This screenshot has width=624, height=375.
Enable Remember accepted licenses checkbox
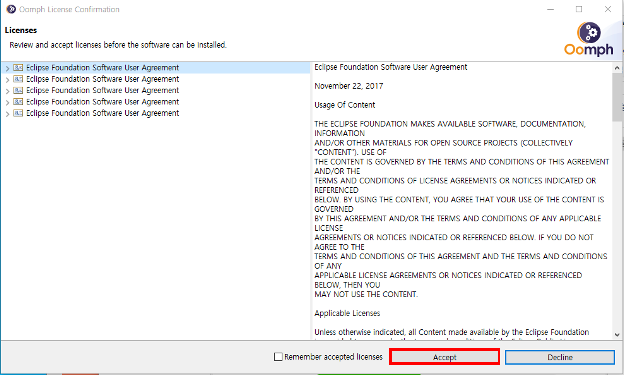tap(278, 357)
